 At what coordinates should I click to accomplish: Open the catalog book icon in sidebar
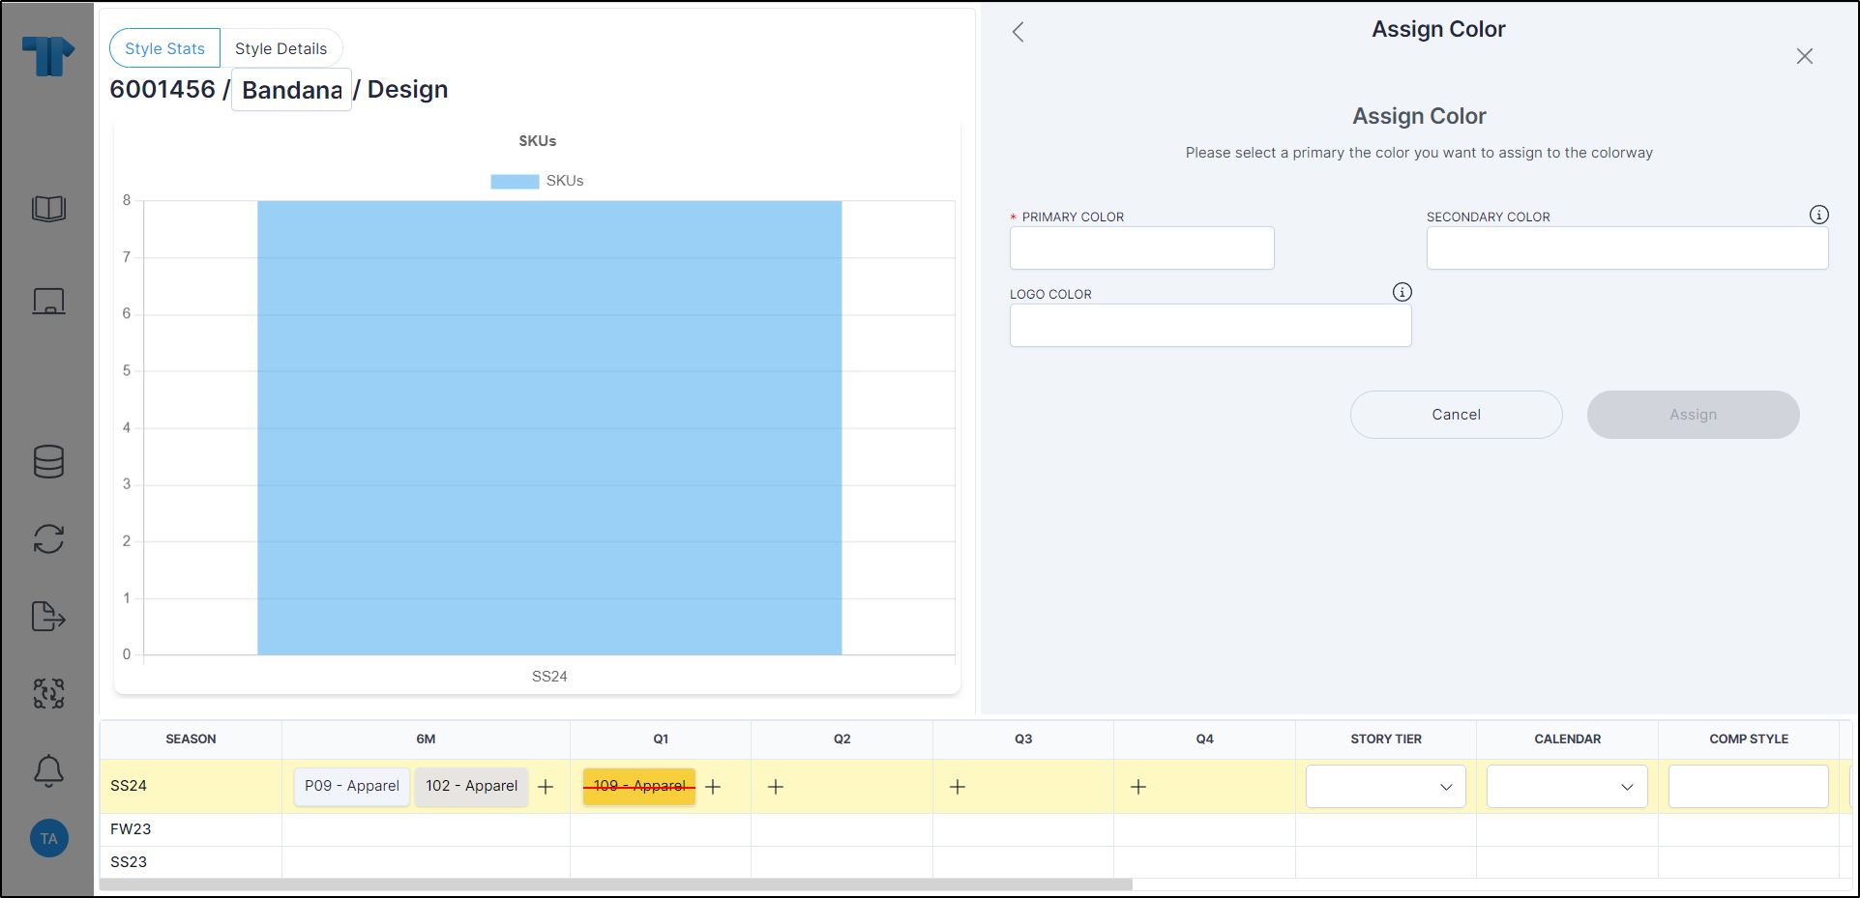pyautogui.click(x=47, y=208)
